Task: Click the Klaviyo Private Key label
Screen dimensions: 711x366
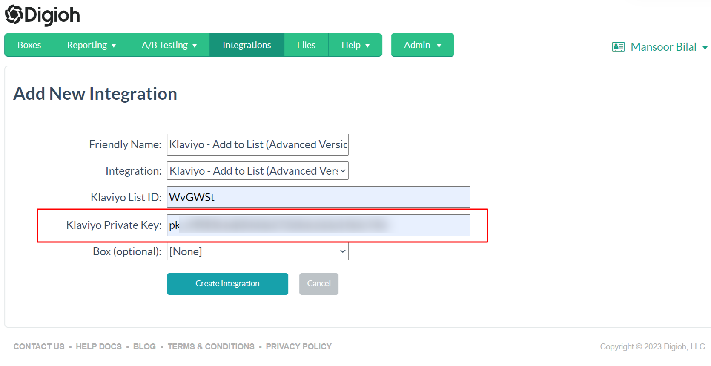Action: pos(114,225)
